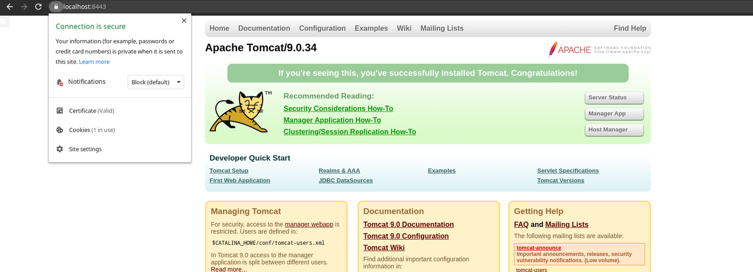The height and width of the screenshot is (272, 753).
Task: Open Clustering/Session Replication How-To link
Action: coord(349,132)
